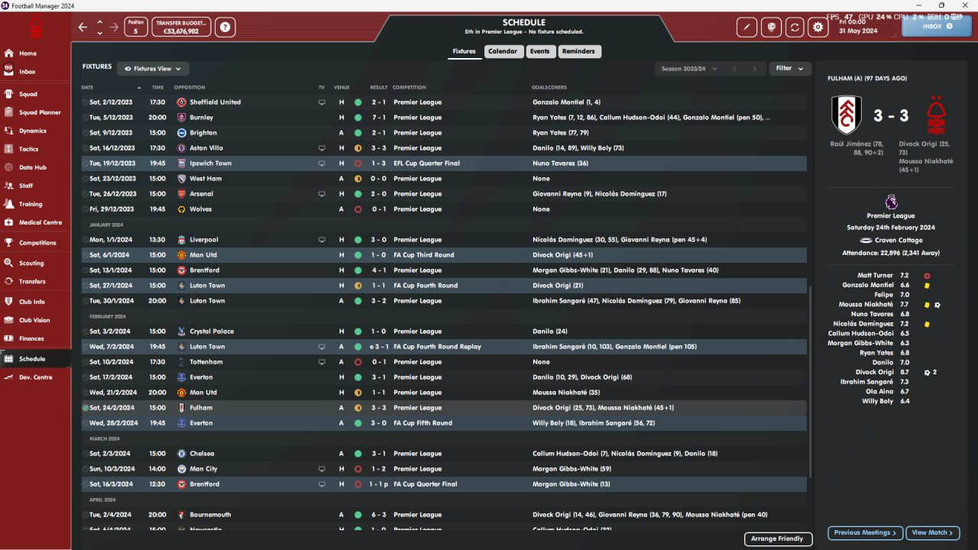Open the help question mark icon
978x550 pixels.
(x=225, y=27)
